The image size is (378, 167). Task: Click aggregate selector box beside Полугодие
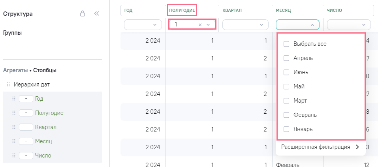26,113
